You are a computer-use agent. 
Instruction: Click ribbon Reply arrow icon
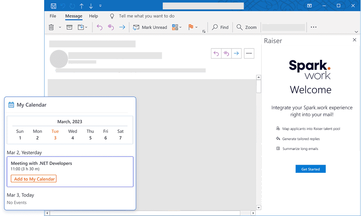point(99,27)
